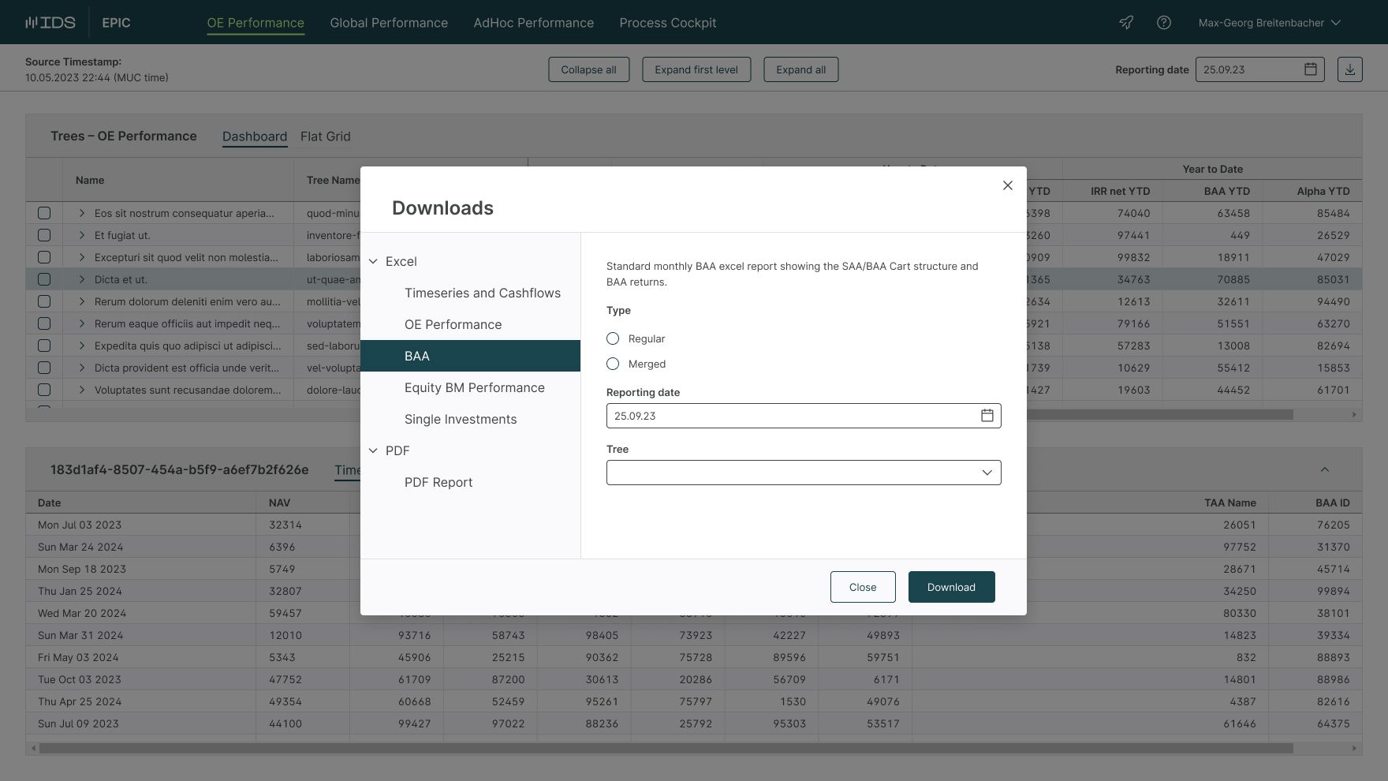Screen dimensions: 1388x781
Task: Open the Tree dropdown in Downloads dialog
Action: [x=804, y=473]
